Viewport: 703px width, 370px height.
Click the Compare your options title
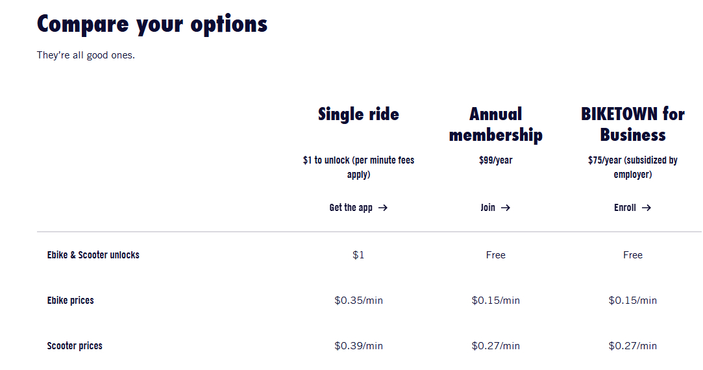tap(152, 24)
